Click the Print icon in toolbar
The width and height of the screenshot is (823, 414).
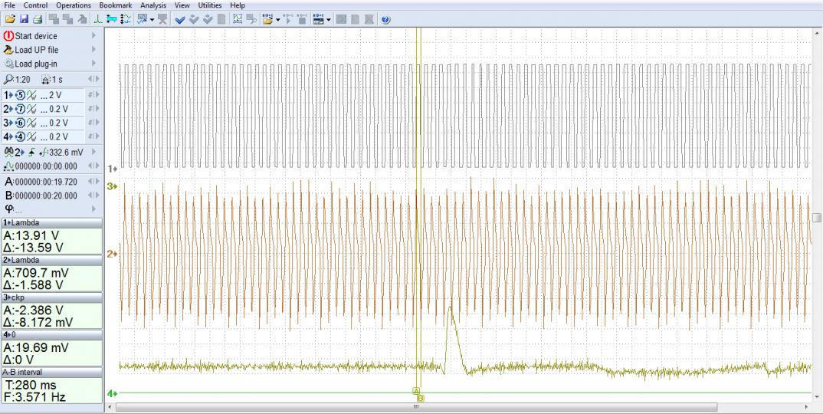37,19
